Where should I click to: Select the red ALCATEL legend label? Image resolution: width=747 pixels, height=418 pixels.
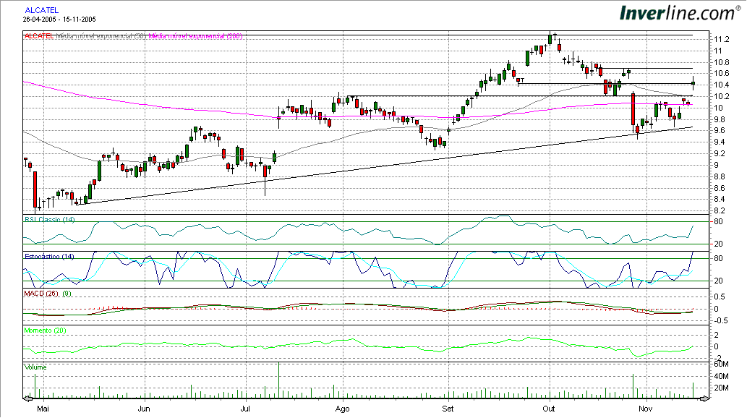tap(39, 36)
